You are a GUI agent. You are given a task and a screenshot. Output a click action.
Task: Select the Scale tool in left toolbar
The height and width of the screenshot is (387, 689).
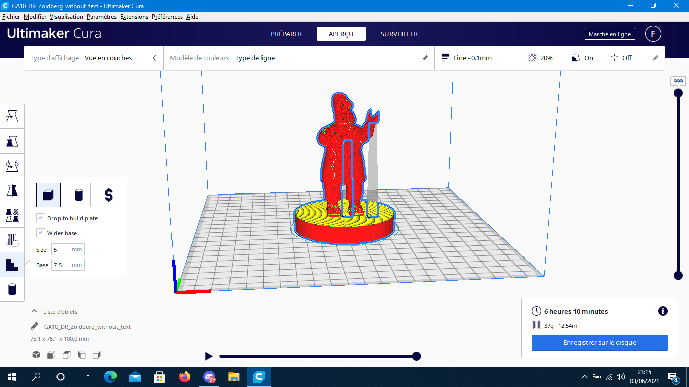pos(12,141)
